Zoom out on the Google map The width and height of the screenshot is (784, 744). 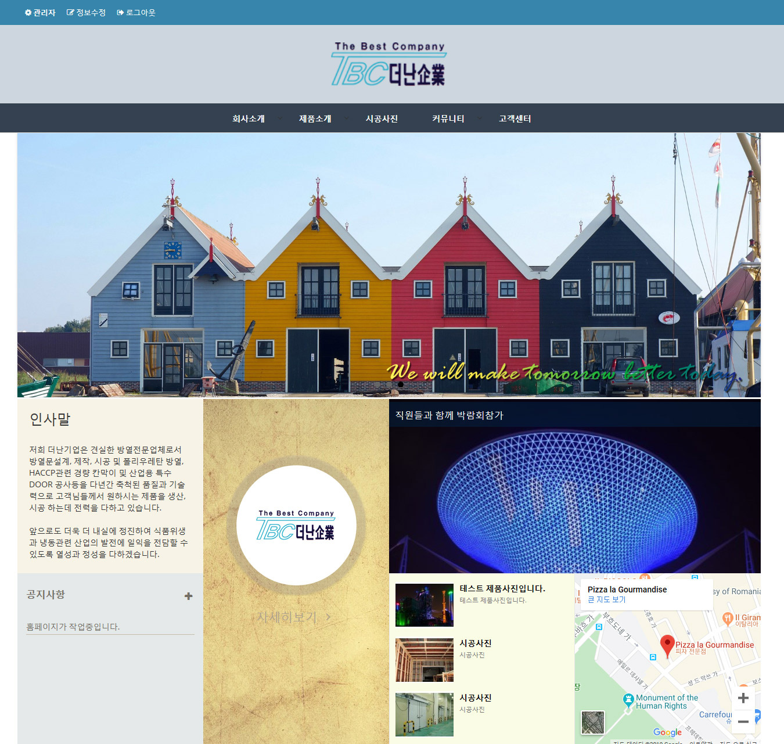point(743,721)
